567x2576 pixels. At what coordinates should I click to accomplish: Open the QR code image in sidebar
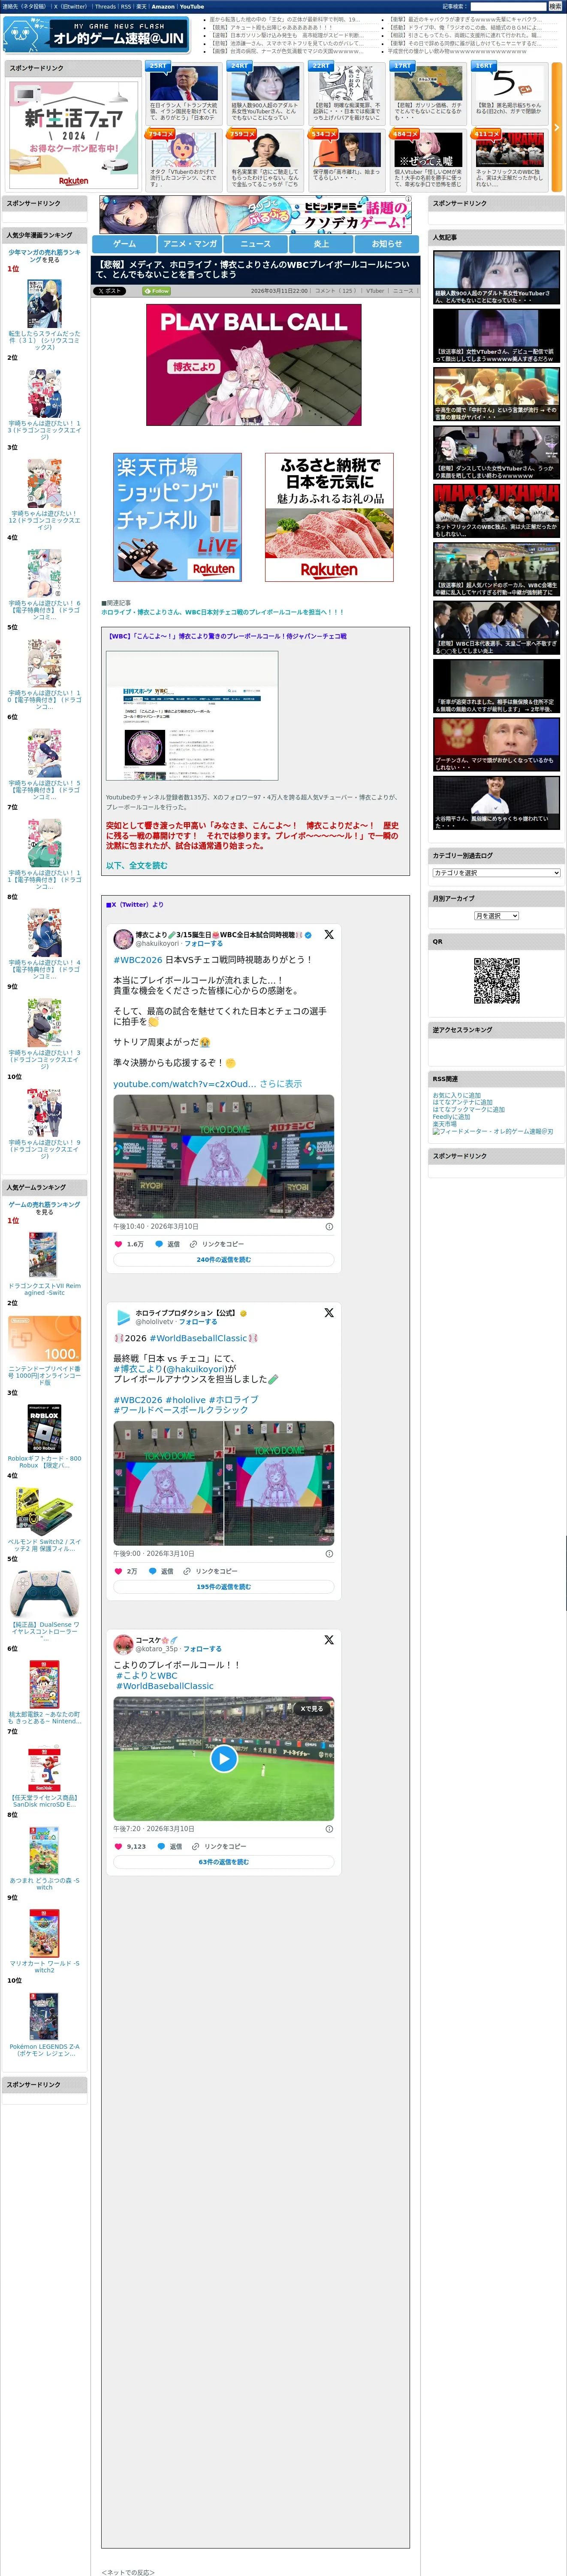[496, 981]
